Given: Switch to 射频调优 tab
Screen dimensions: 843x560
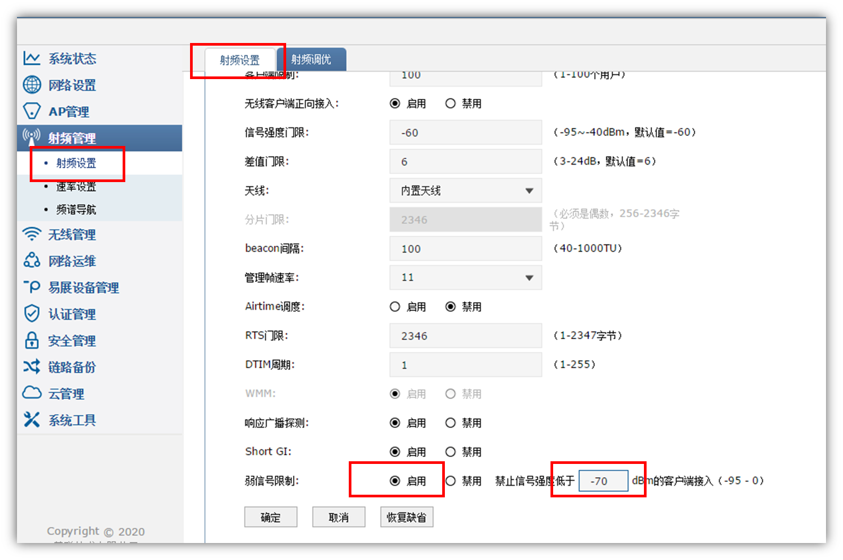Looking at the screenshot, I should pyautogui.click(x=311, y=59).
